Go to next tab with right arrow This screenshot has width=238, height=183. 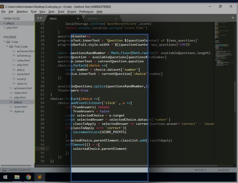[41, 18]
